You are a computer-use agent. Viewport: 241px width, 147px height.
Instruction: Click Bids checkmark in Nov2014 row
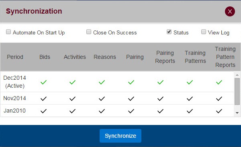tap(43, 99)
